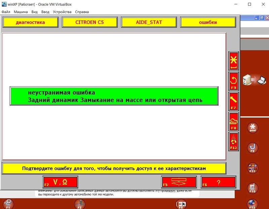Open the F2 V, Ω measurement tool

pos(61,182)
